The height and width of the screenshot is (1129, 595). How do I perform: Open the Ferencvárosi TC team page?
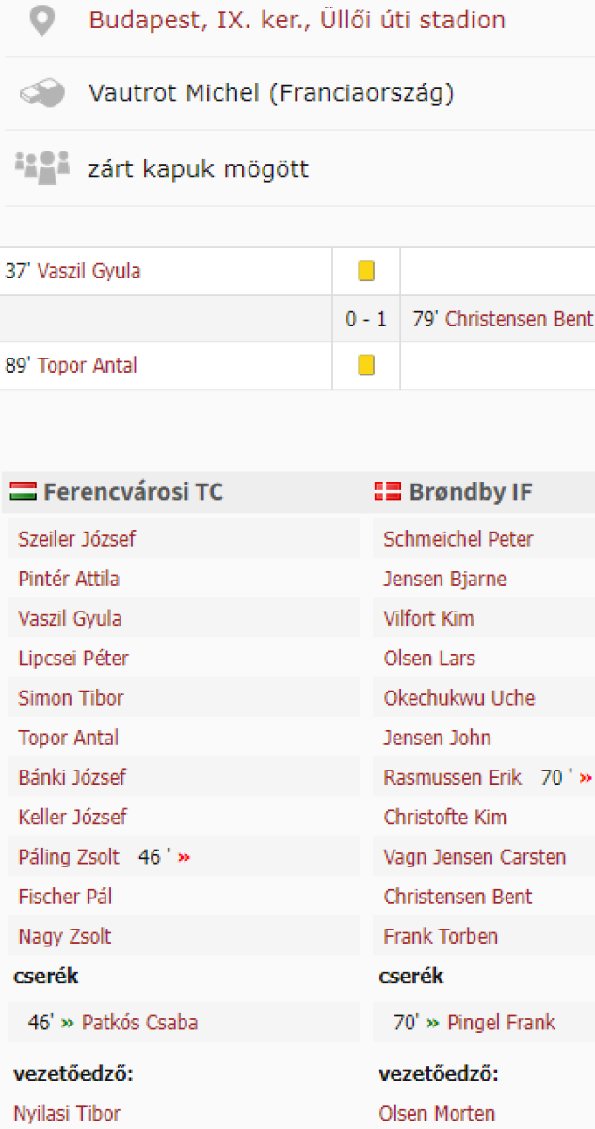[133, 492]
